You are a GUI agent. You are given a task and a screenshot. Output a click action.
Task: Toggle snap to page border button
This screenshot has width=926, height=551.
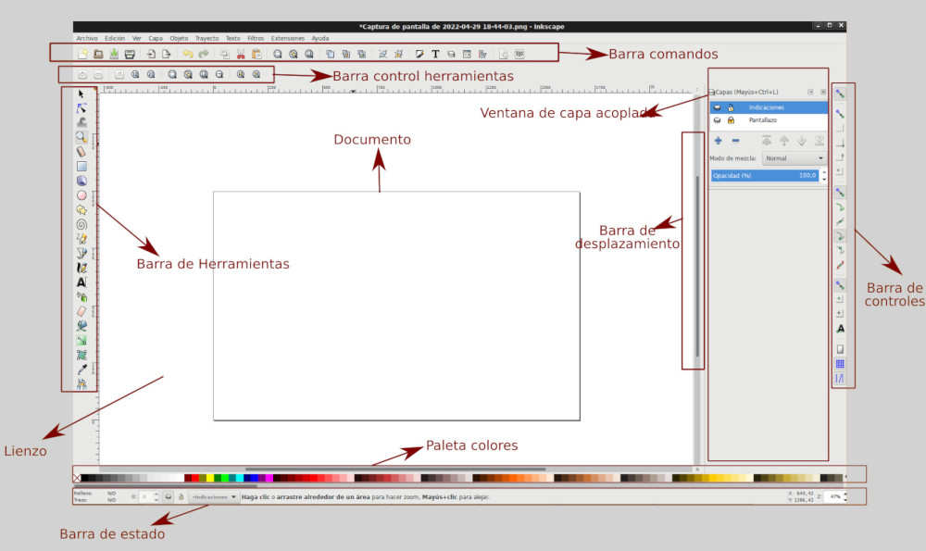840,349
